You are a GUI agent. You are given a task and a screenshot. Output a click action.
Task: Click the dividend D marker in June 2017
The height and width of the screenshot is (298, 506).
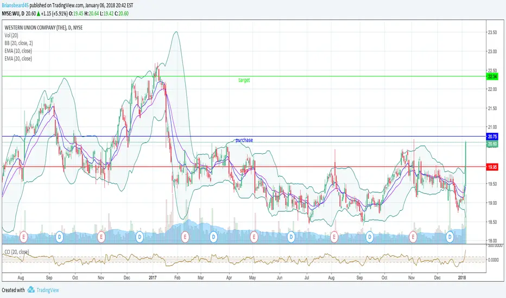(291, 237)
